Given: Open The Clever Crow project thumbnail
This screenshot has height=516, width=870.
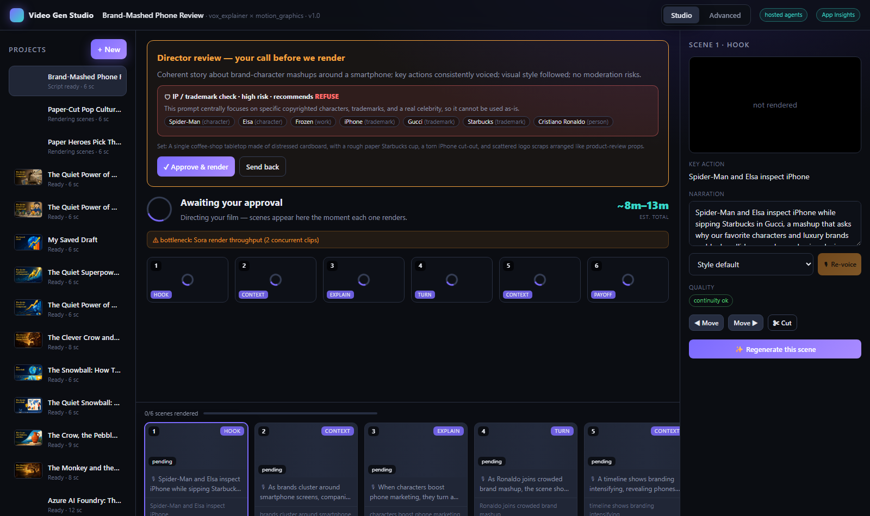Looking at the screenshot, I should [28, 340].
